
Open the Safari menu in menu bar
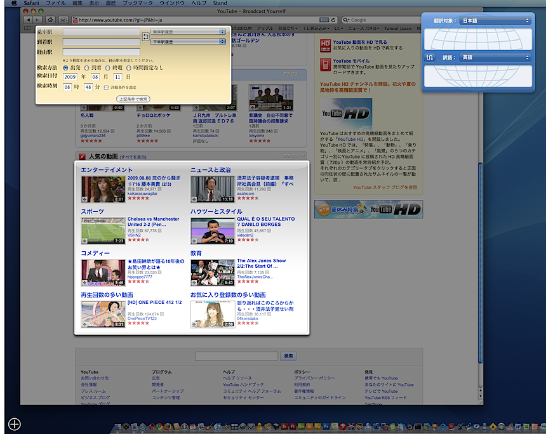[31, 3]
